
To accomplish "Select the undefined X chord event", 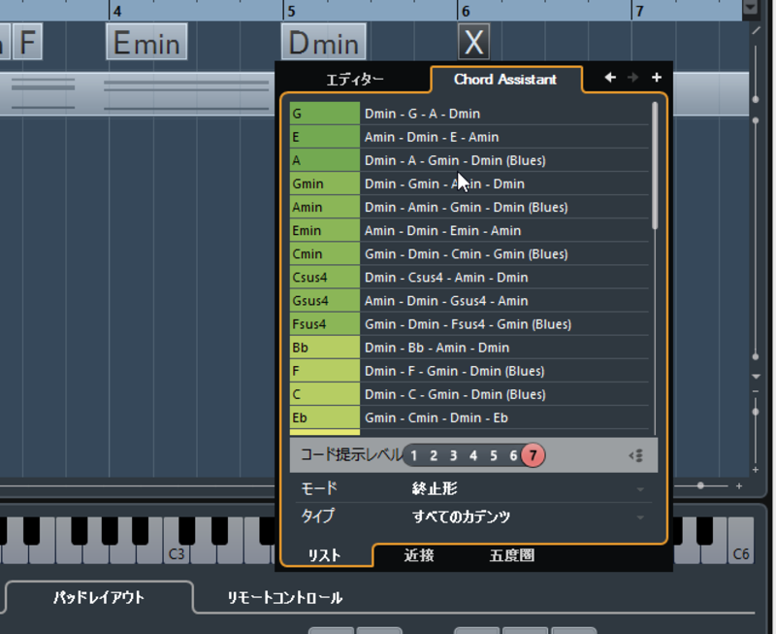I will coord(474,42).
